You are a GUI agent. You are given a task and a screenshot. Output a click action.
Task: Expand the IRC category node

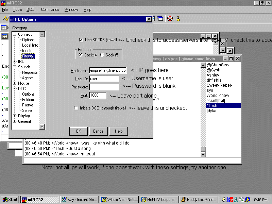(x=15, y=62)
